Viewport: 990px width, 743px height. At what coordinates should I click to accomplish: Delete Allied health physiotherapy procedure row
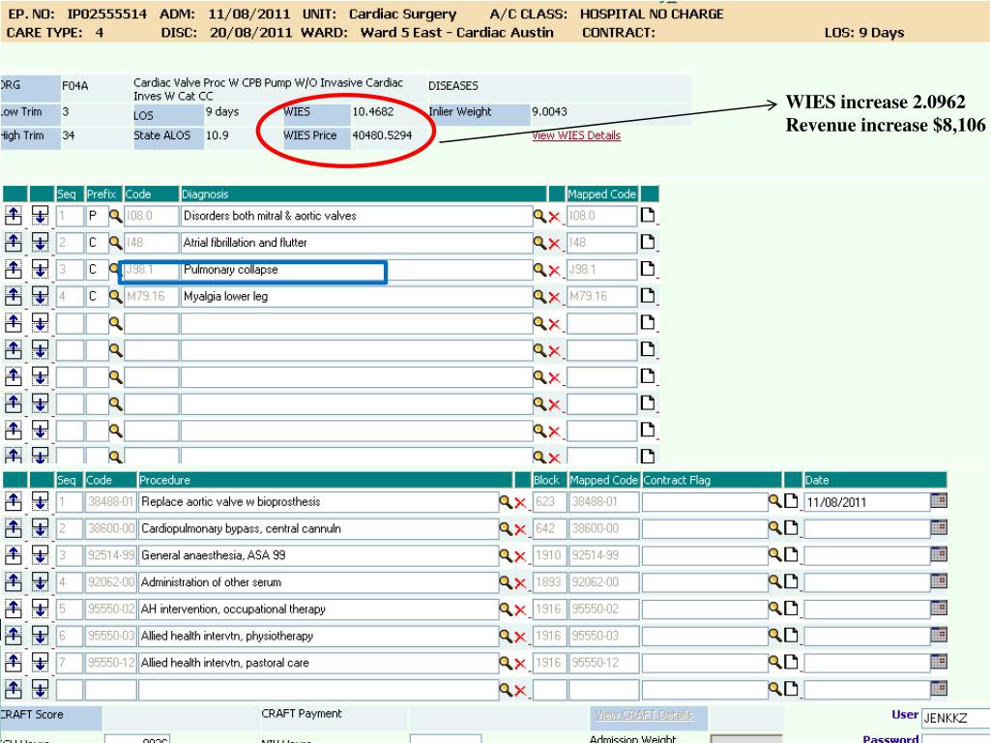coord(520,637)
